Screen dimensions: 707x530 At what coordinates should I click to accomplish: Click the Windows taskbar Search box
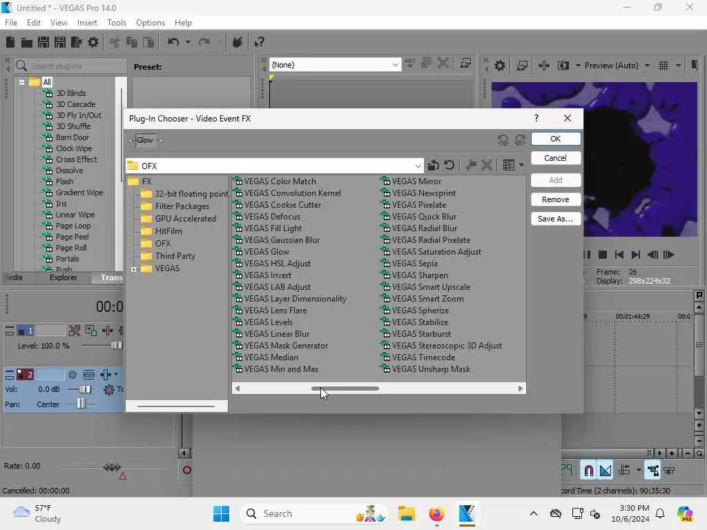coord(316,513)
